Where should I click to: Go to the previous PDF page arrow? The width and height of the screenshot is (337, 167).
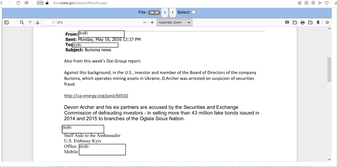click(x=30, y=22)
